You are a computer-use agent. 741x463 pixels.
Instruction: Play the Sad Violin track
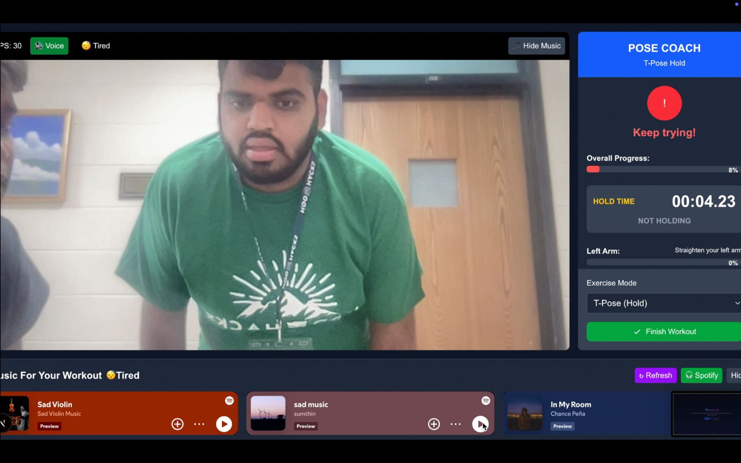coord(224,424)
